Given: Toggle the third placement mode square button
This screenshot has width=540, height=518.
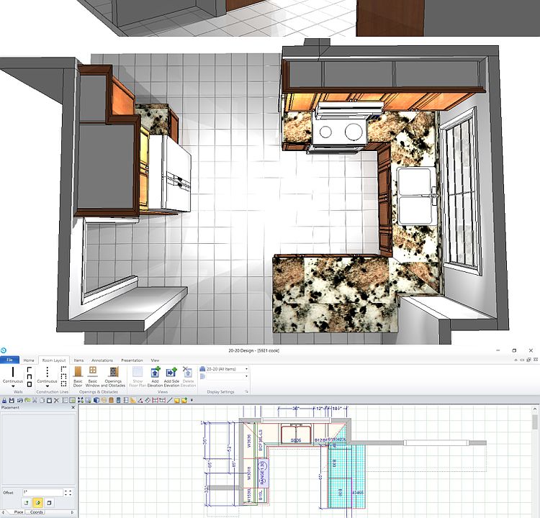Looking at the screenshot, I should click(49, 503).
